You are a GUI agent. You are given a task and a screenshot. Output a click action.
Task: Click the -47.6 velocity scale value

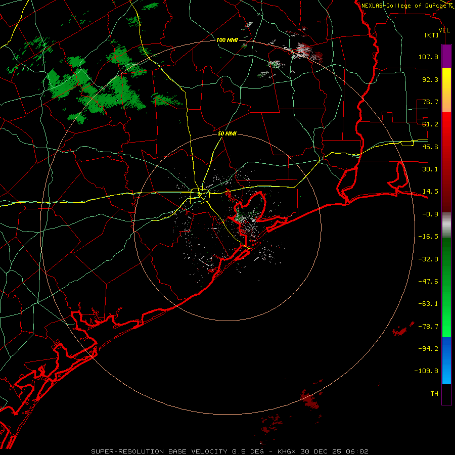pos(428,282)
